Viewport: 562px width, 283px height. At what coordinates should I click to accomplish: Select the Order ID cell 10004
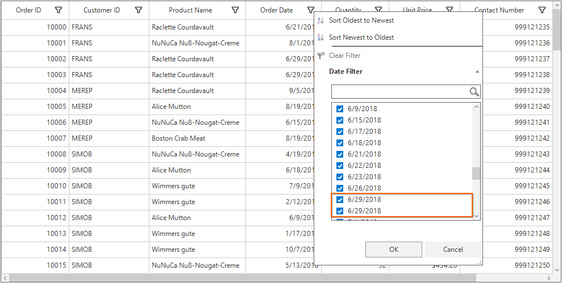[35, 91]
